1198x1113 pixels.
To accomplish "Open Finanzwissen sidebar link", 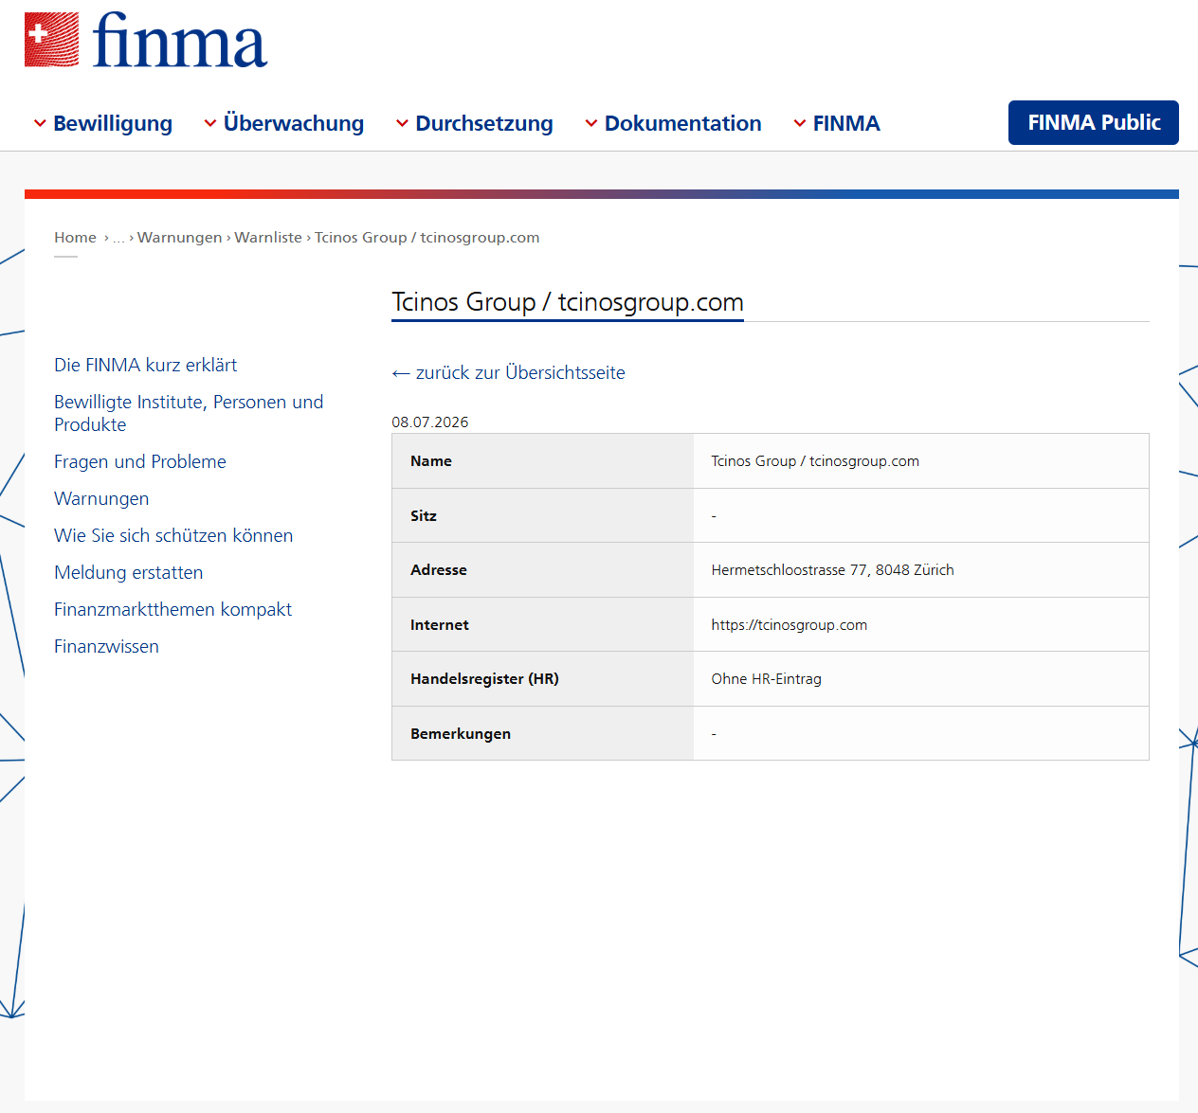I will coord(106,647).
